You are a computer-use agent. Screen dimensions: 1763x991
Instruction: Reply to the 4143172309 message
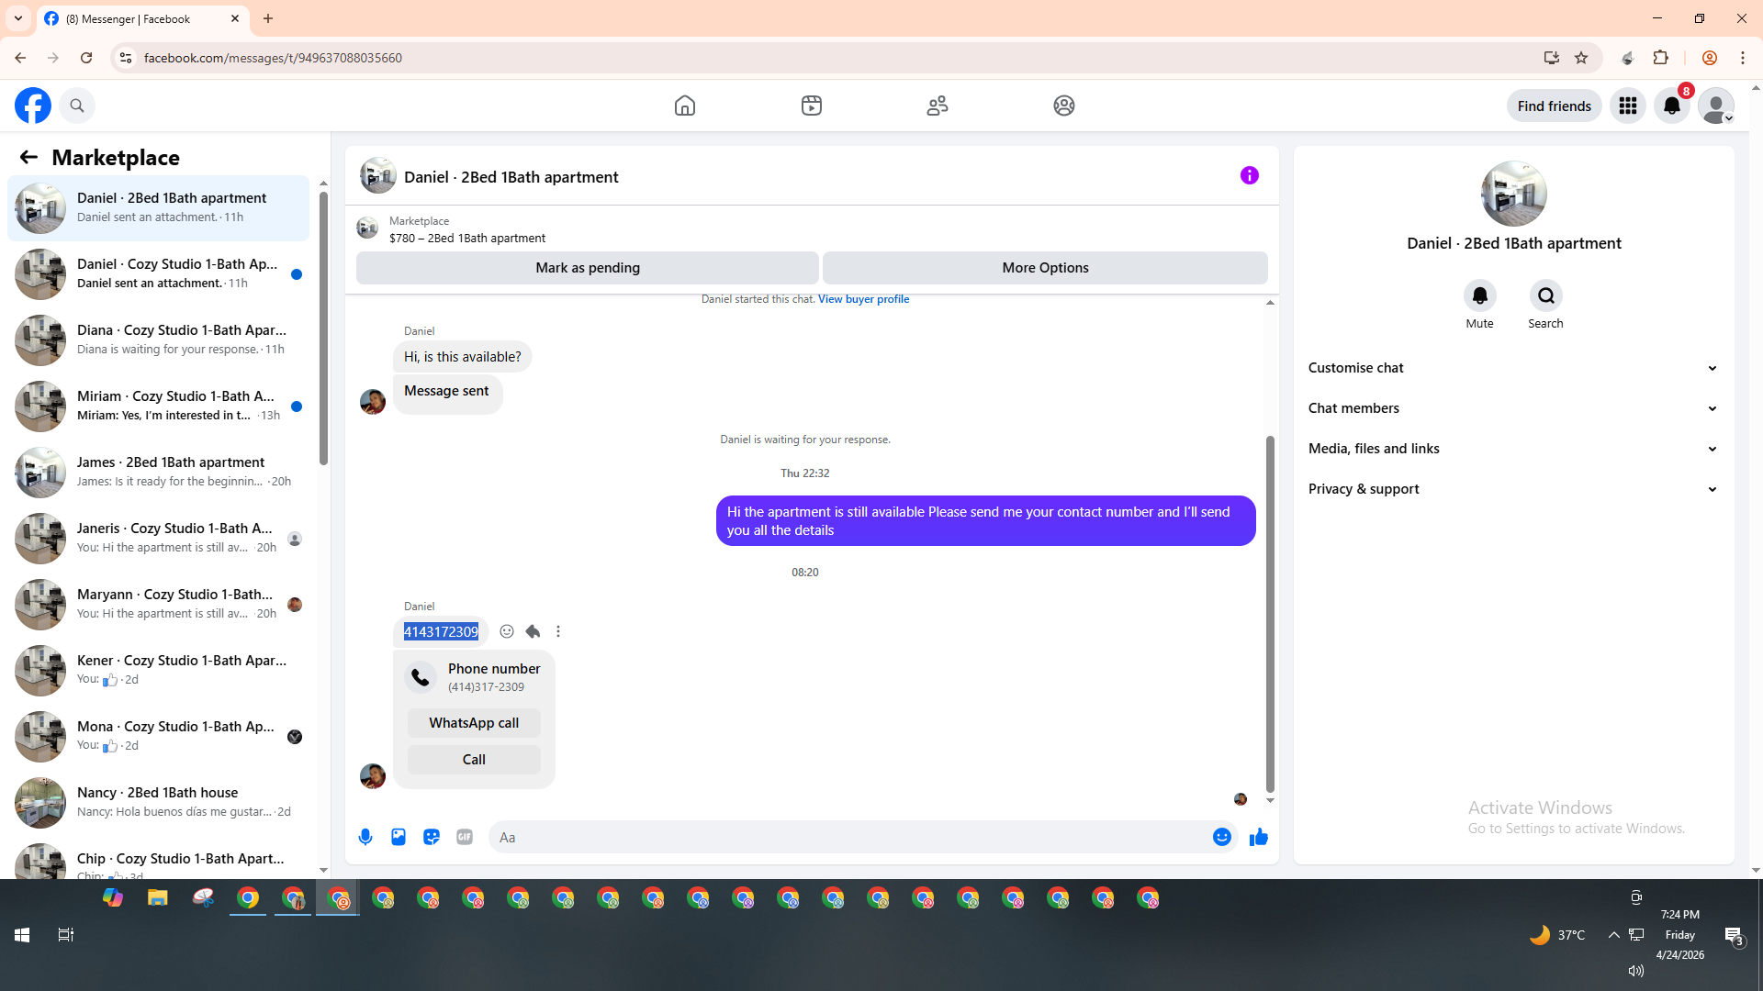pos(533,631)
